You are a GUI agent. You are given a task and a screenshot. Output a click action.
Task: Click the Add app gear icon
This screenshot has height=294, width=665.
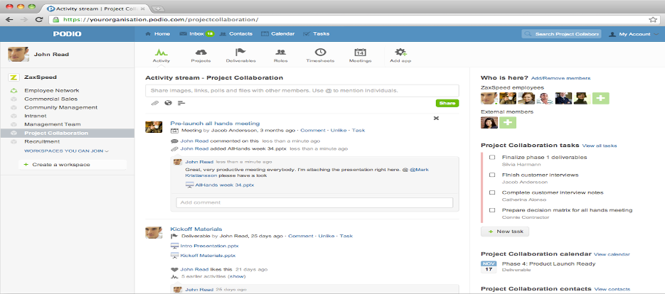tap(400, 52)
